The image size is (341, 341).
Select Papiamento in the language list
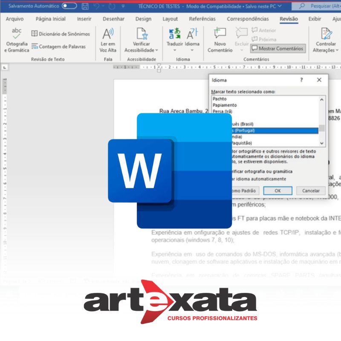(225, 105)
